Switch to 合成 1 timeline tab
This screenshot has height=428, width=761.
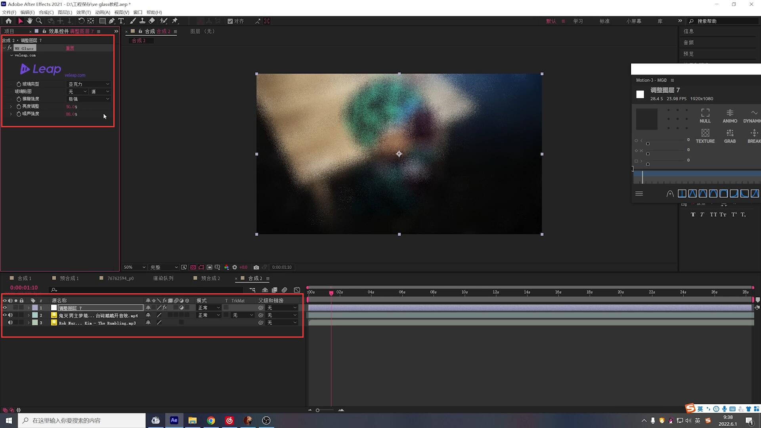pos(24,279)
